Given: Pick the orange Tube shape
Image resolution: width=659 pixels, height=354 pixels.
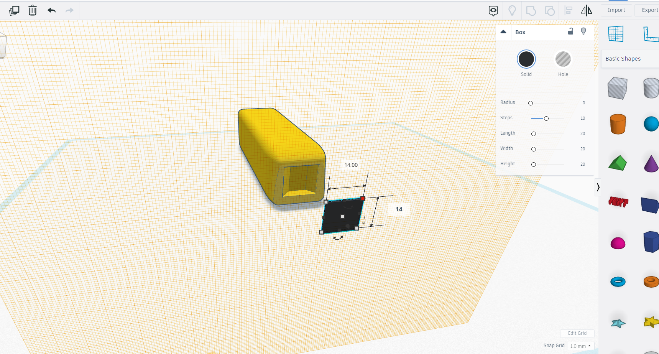Looking at the screenshot, I should coord(651,282).
